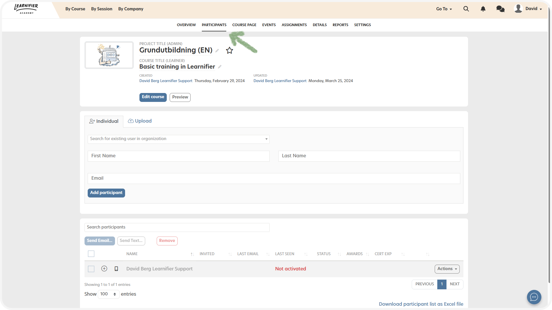Mark course as favorite star
552x310 pixels.
(229, 51)
